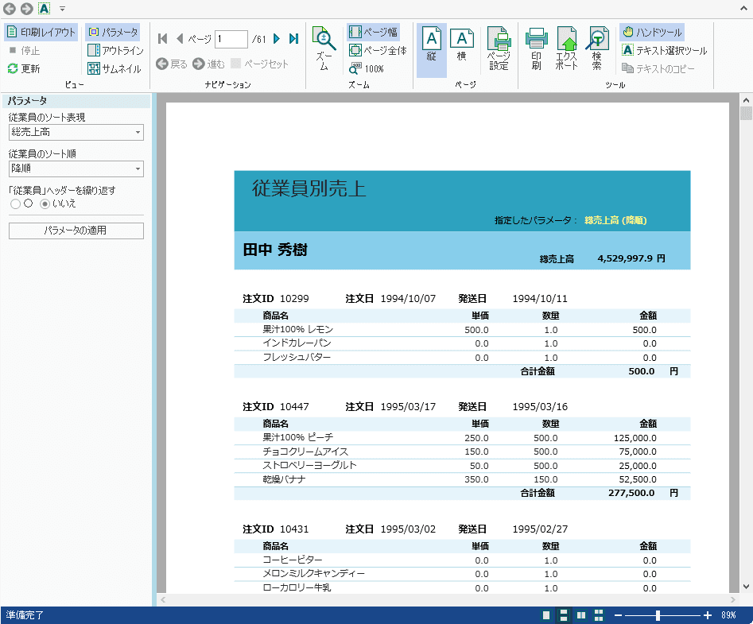Click テキストのコピー copy text
This screenshot has height=624, width=753.
click(658, 68)
